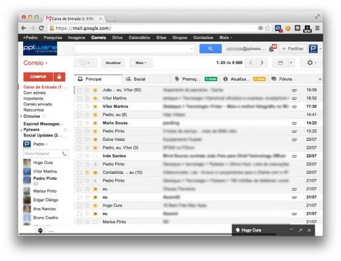Expand the search options dropdown arrow

pyautogui.click(x=191, y=49)
